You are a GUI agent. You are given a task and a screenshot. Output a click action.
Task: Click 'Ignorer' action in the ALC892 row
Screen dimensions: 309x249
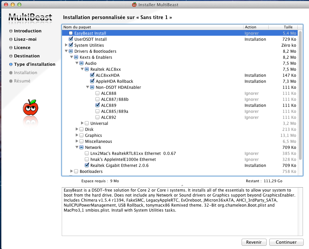click(252, 117)
